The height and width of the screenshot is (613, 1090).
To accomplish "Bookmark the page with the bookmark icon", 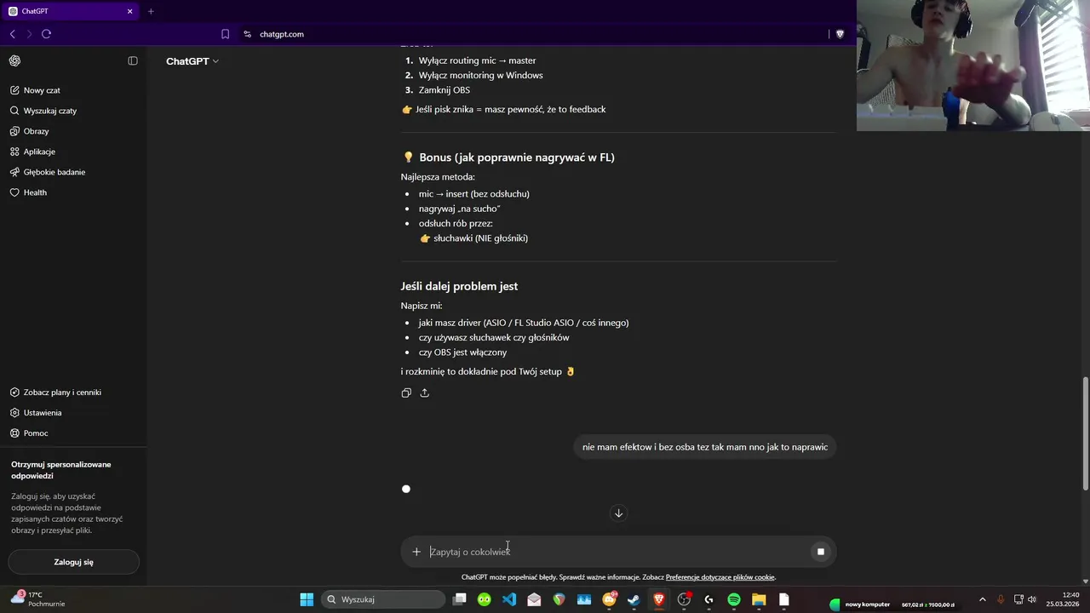I will (225, 34).
